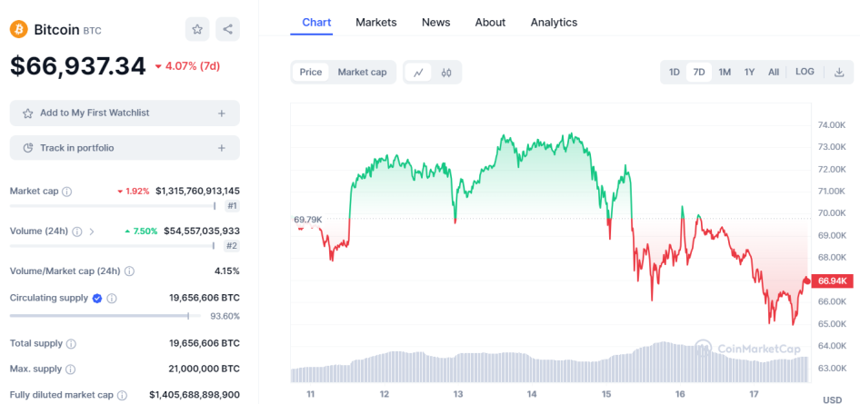Show Fully diluted market cap info icon

123,395
